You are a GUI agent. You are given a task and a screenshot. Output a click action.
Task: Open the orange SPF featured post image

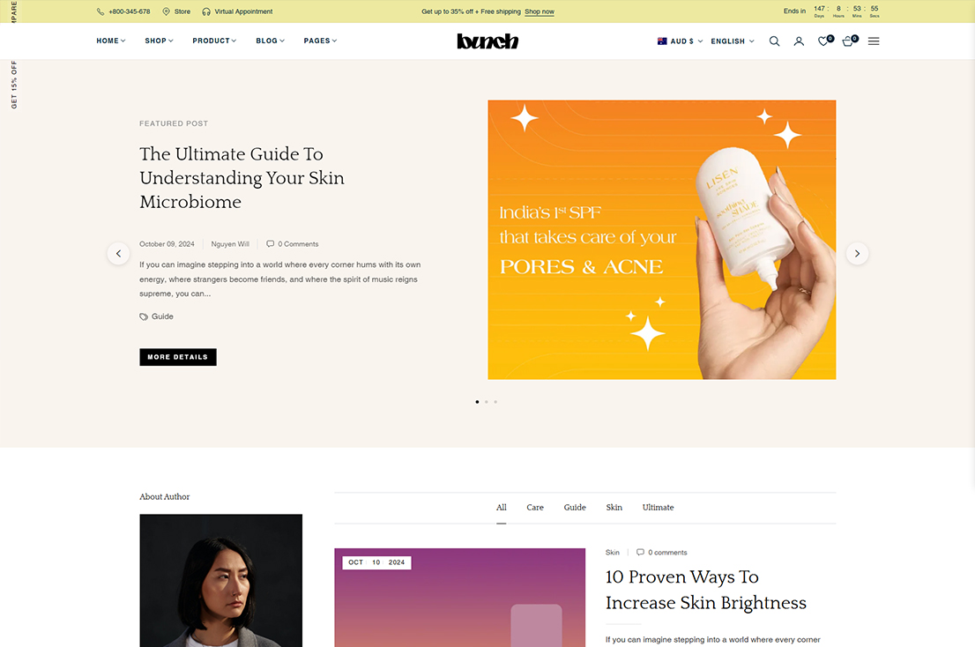(x=661, y=240)
